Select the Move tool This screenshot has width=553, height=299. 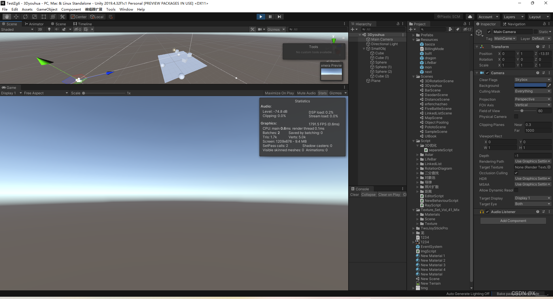[x=16, y=17]
